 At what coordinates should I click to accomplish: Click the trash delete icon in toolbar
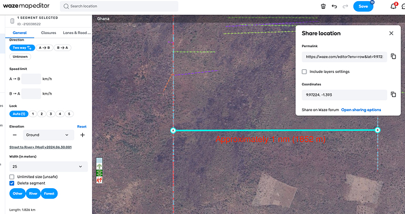tap(323, 6)
